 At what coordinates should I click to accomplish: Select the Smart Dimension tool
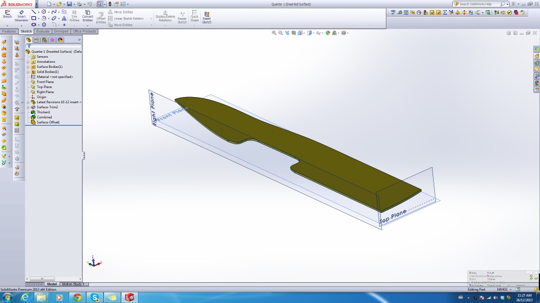21,16
